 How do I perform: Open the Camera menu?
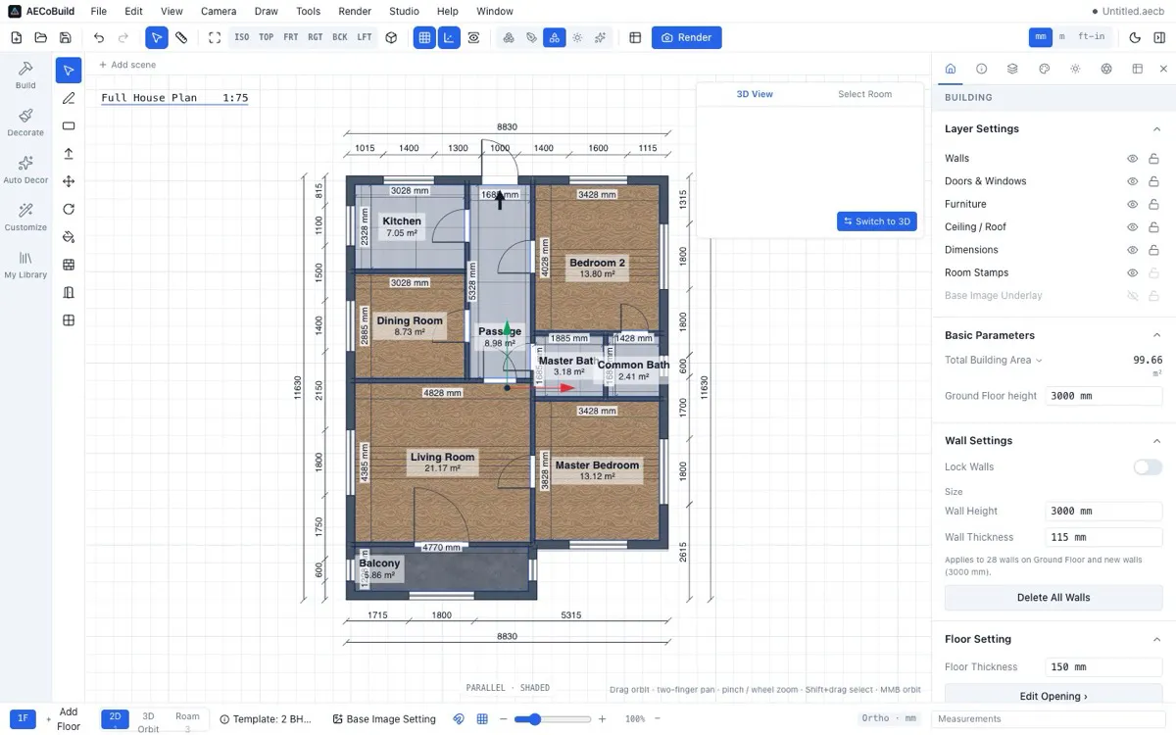pyautogui.click(x=219, y=12)
